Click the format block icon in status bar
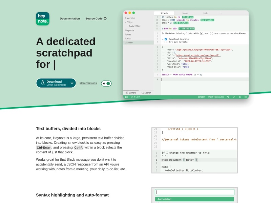 [228, 97]
